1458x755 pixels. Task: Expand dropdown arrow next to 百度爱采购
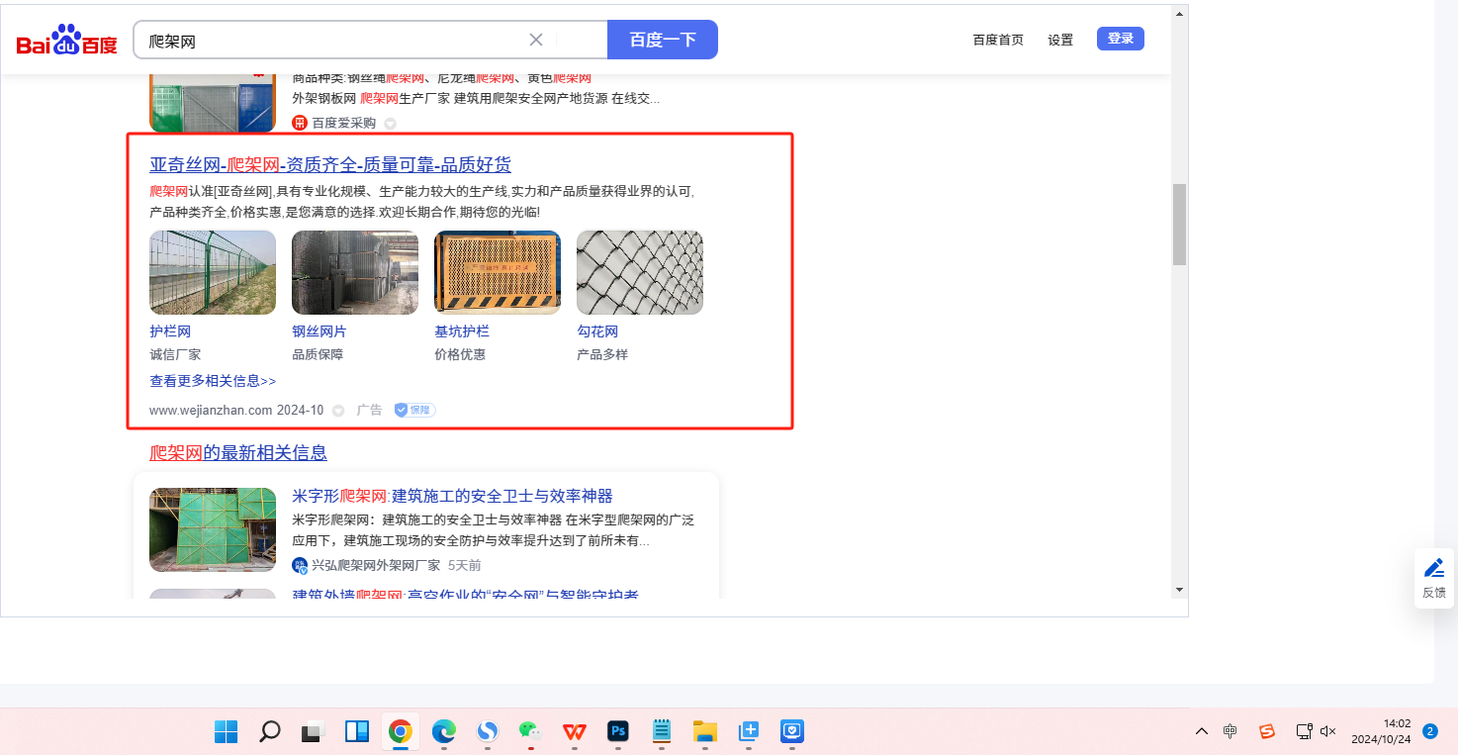(x=390, y=124)
